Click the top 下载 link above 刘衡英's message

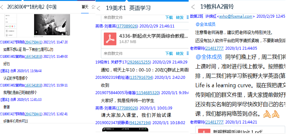pos(169,17)
